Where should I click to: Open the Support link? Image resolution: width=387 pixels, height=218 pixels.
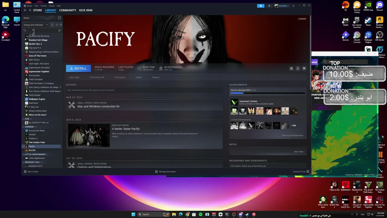pyautogui.click(x=156, y=77)
